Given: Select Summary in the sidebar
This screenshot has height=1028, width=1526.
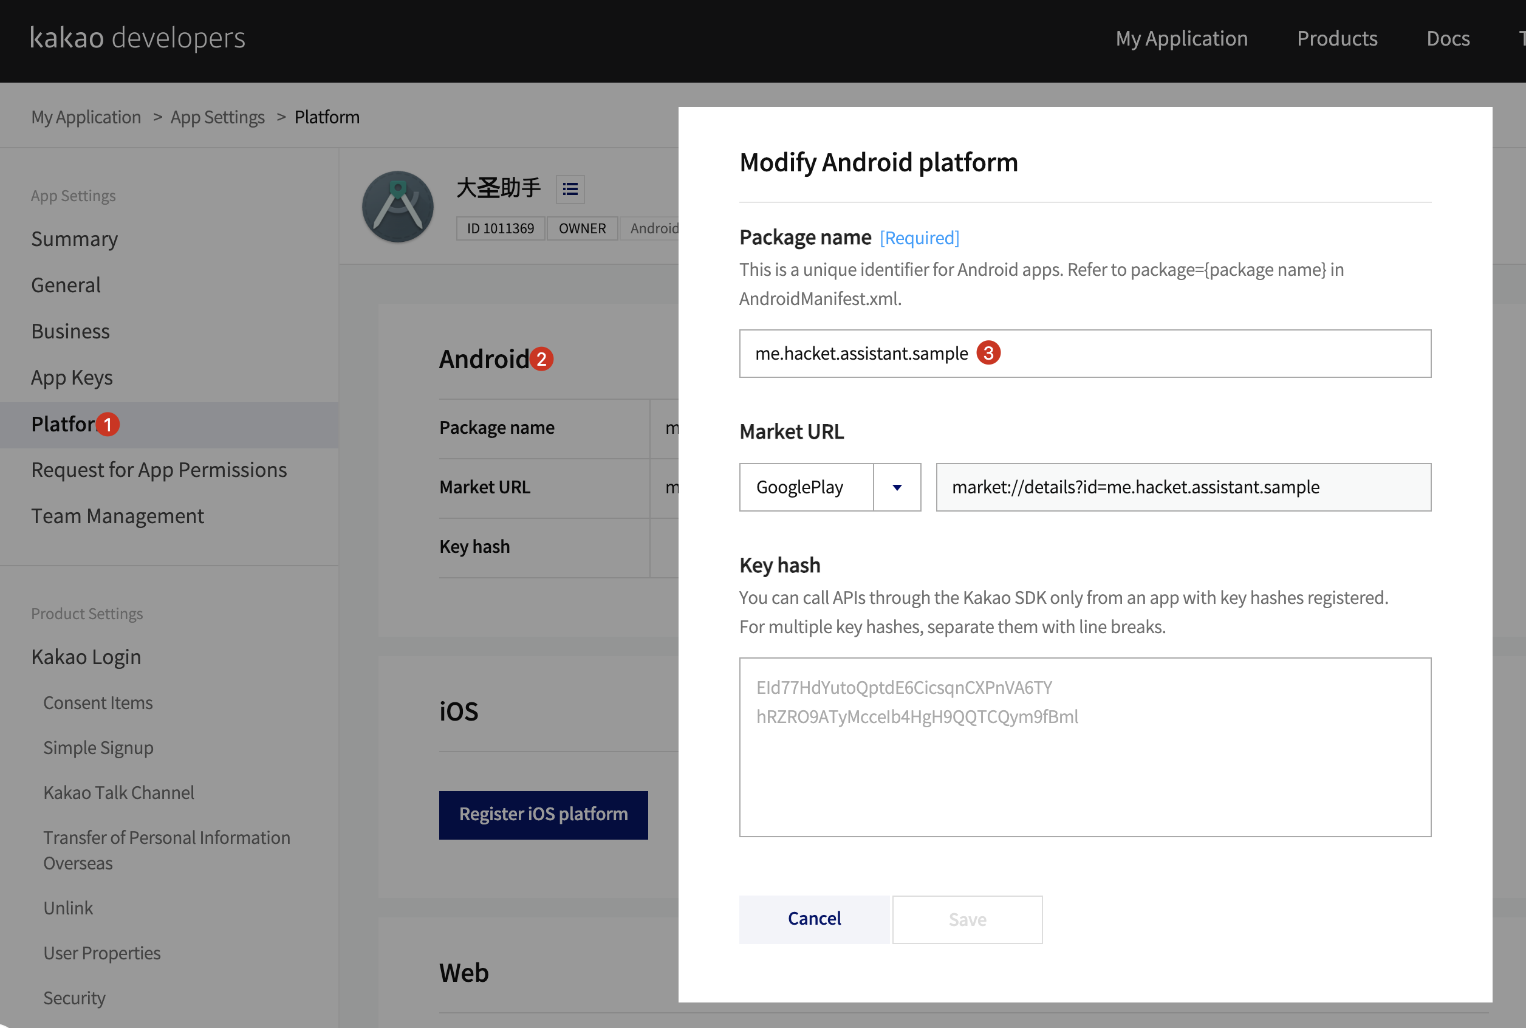Looking at the screenshot, I should (x=75, y=239).
